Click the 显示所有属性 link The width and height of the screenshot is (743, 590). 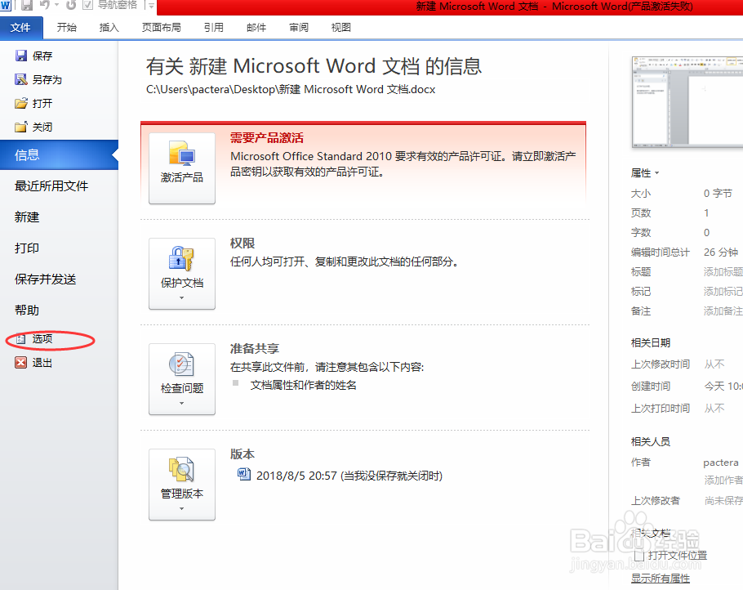click(x=660, y=578)
